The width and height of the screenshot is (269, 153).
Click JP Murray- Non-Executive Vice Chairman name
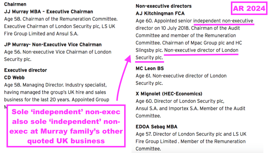tap(53, 44)
